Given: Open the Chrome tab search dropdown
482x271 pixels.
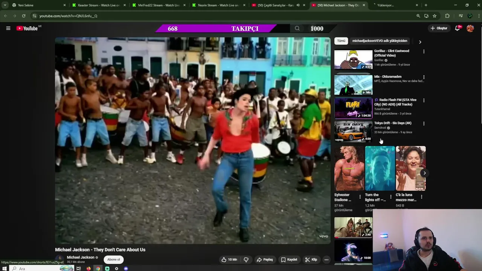Looking at the screenshot, I should coord(5,5).
